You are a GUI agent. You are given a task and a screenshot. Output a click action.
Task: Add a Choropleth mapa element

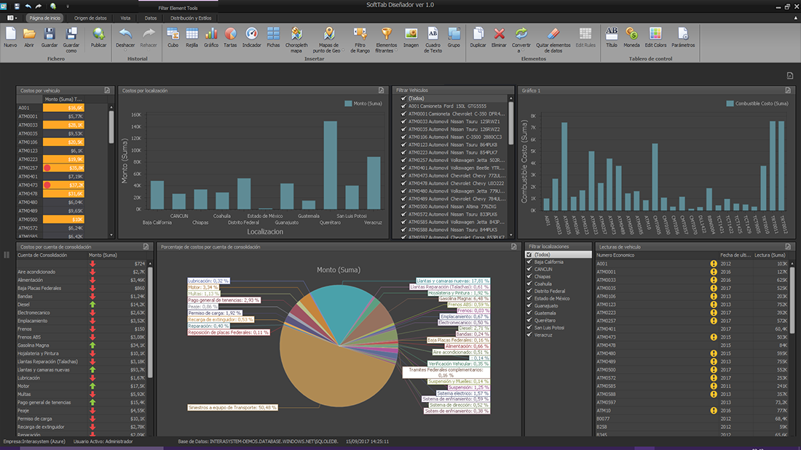click(x=296, y=40)
